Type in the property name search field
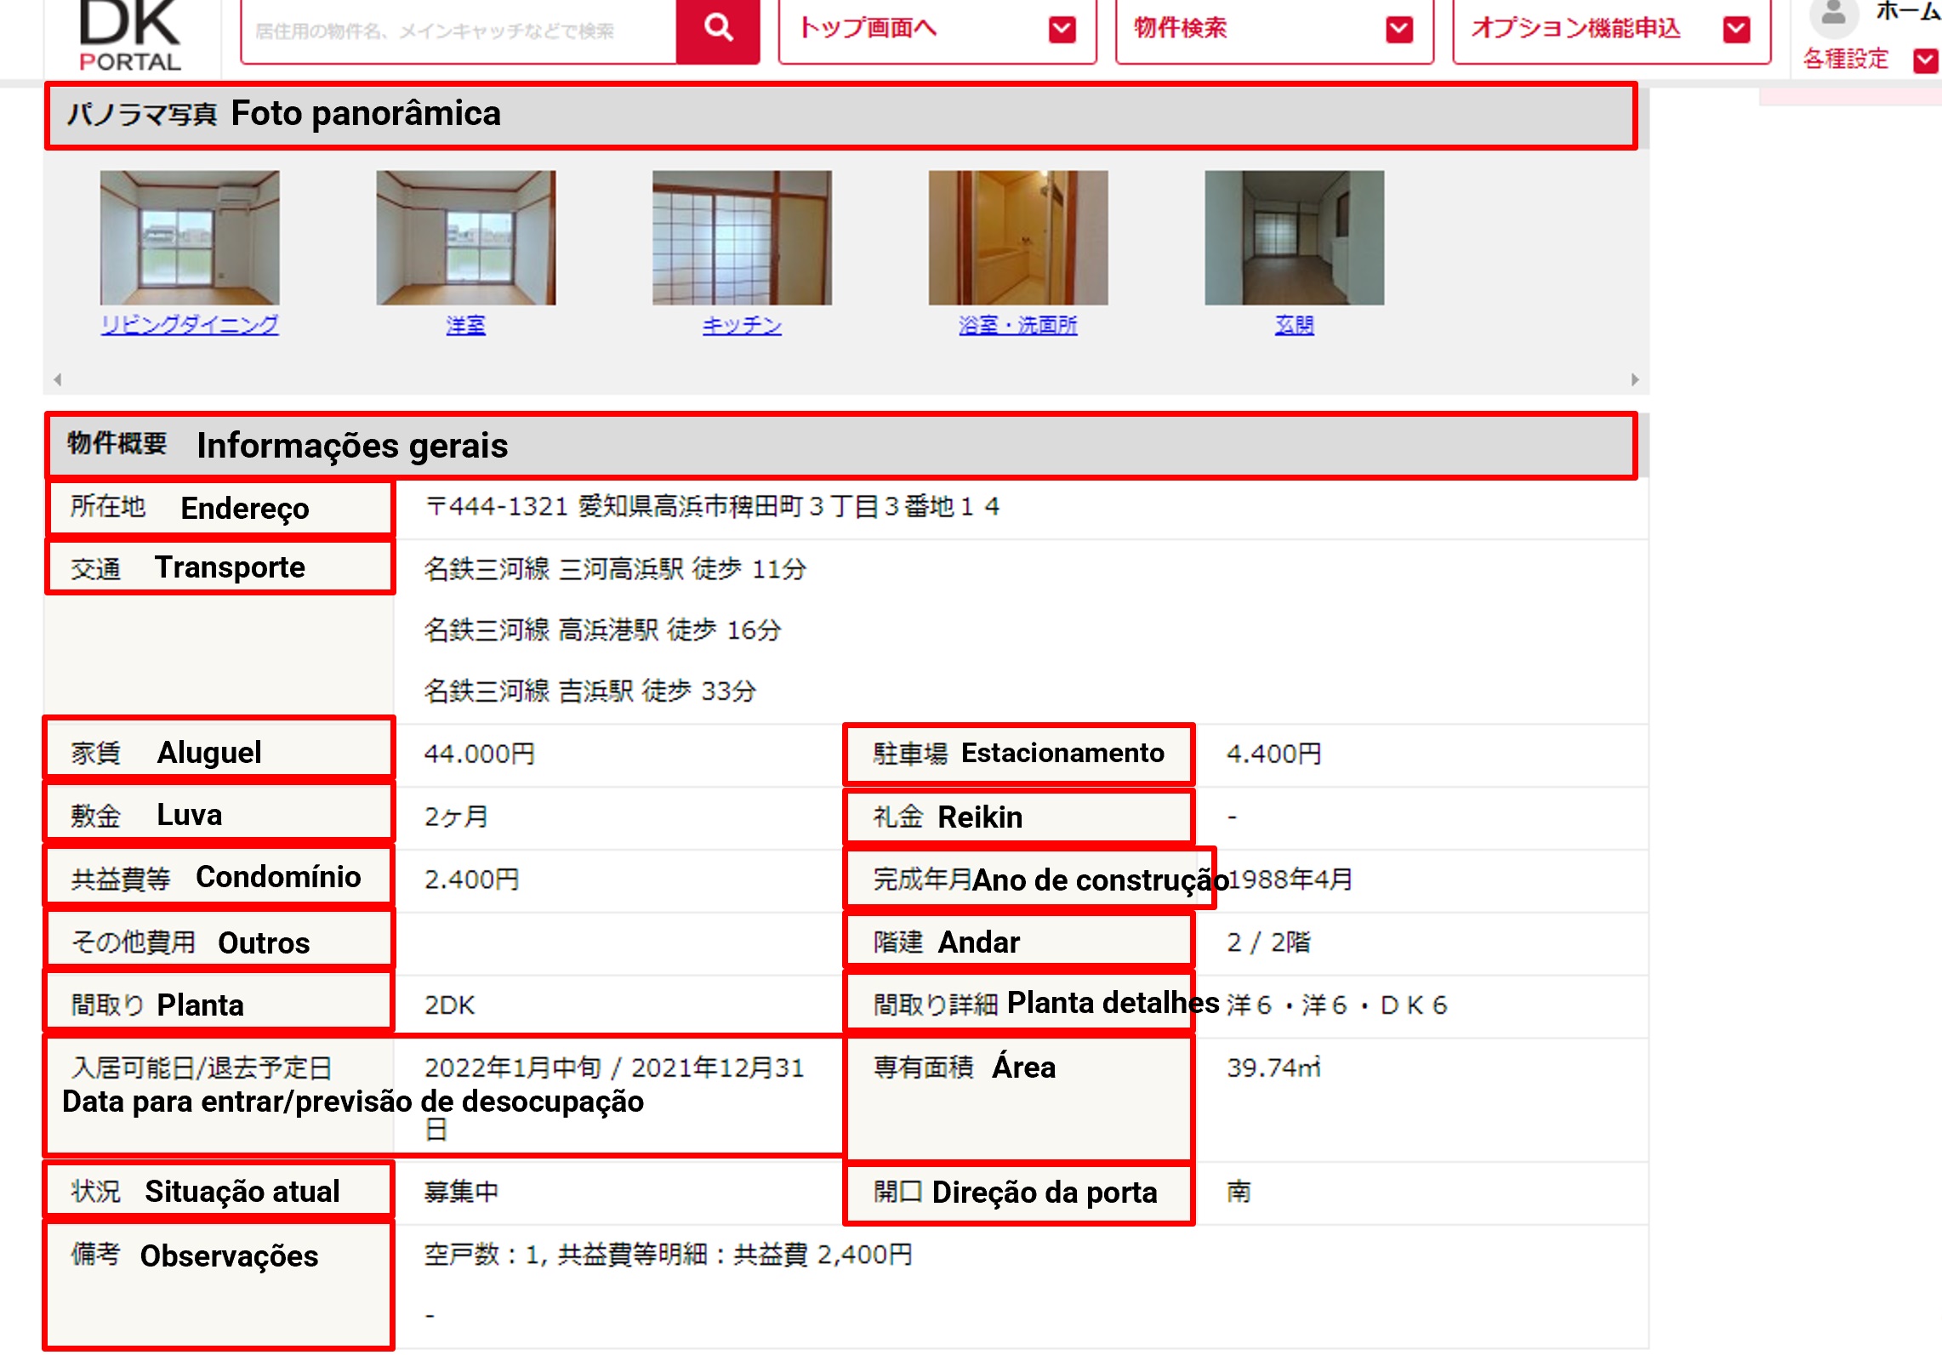The height and width of the screenshot is (1355, 1942). tap(459, 31)
